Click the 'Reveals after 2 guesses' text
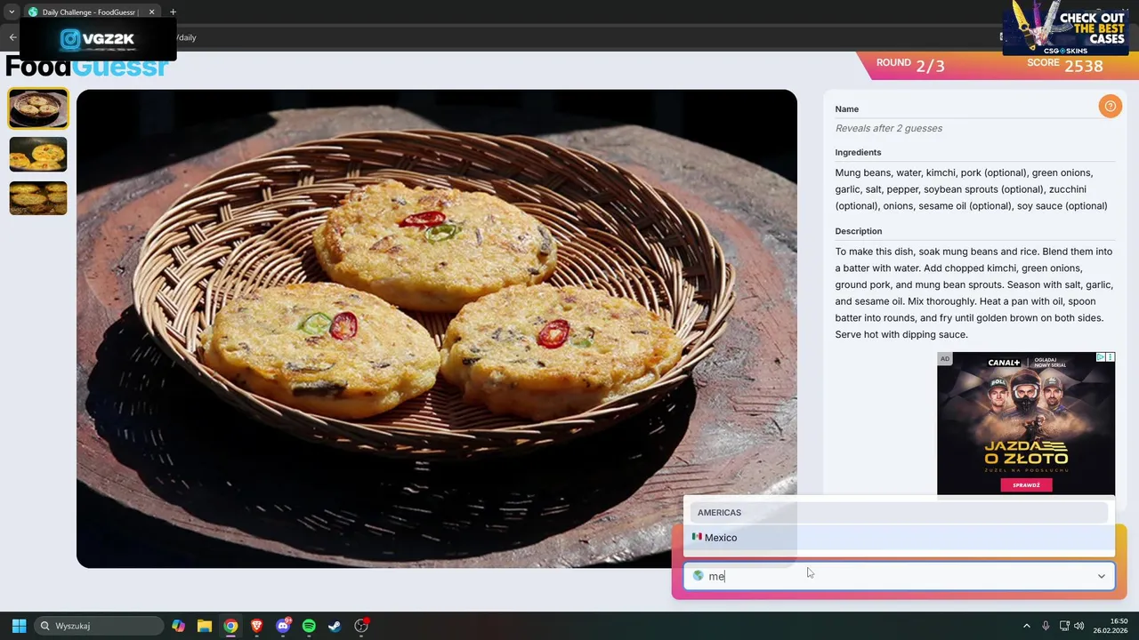The width and height of the screenshot is (1139, 640). click(888, 128)
